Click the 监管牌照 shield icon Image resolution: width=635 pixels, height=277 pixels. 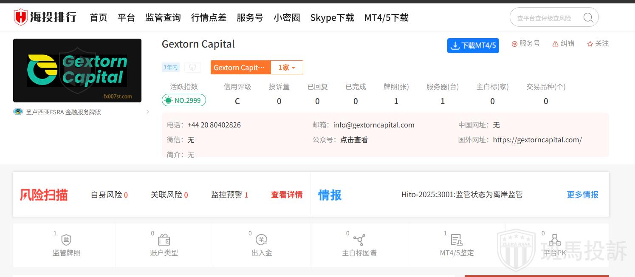point(66,240)
